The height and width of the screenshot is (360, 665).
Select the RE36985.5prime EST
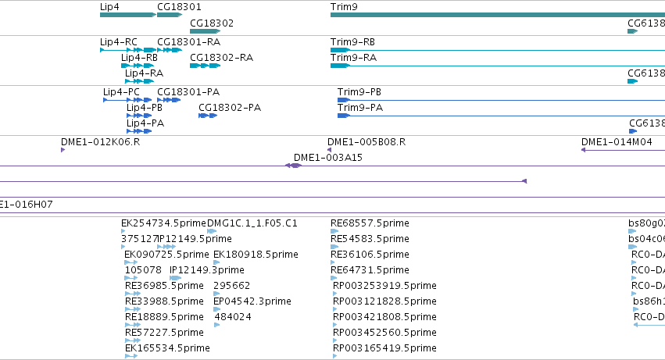133,294
